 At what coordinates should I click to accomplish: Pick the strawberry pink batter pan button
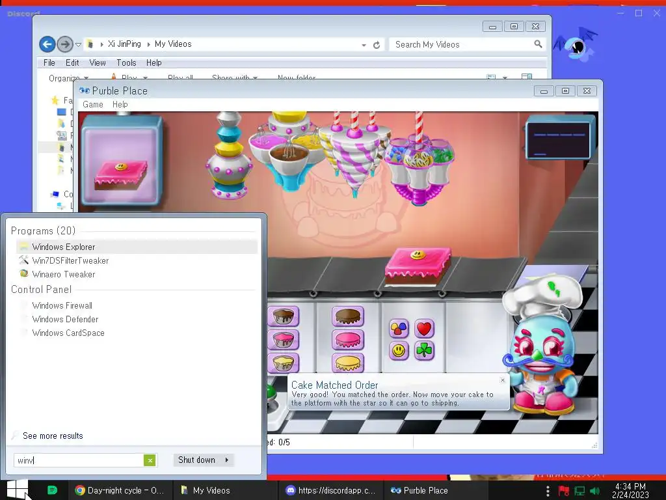tap(284, 340)
